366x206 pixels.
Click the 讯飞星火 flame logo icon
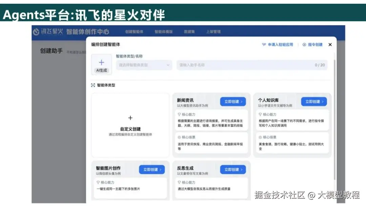(x=36, y=32)
